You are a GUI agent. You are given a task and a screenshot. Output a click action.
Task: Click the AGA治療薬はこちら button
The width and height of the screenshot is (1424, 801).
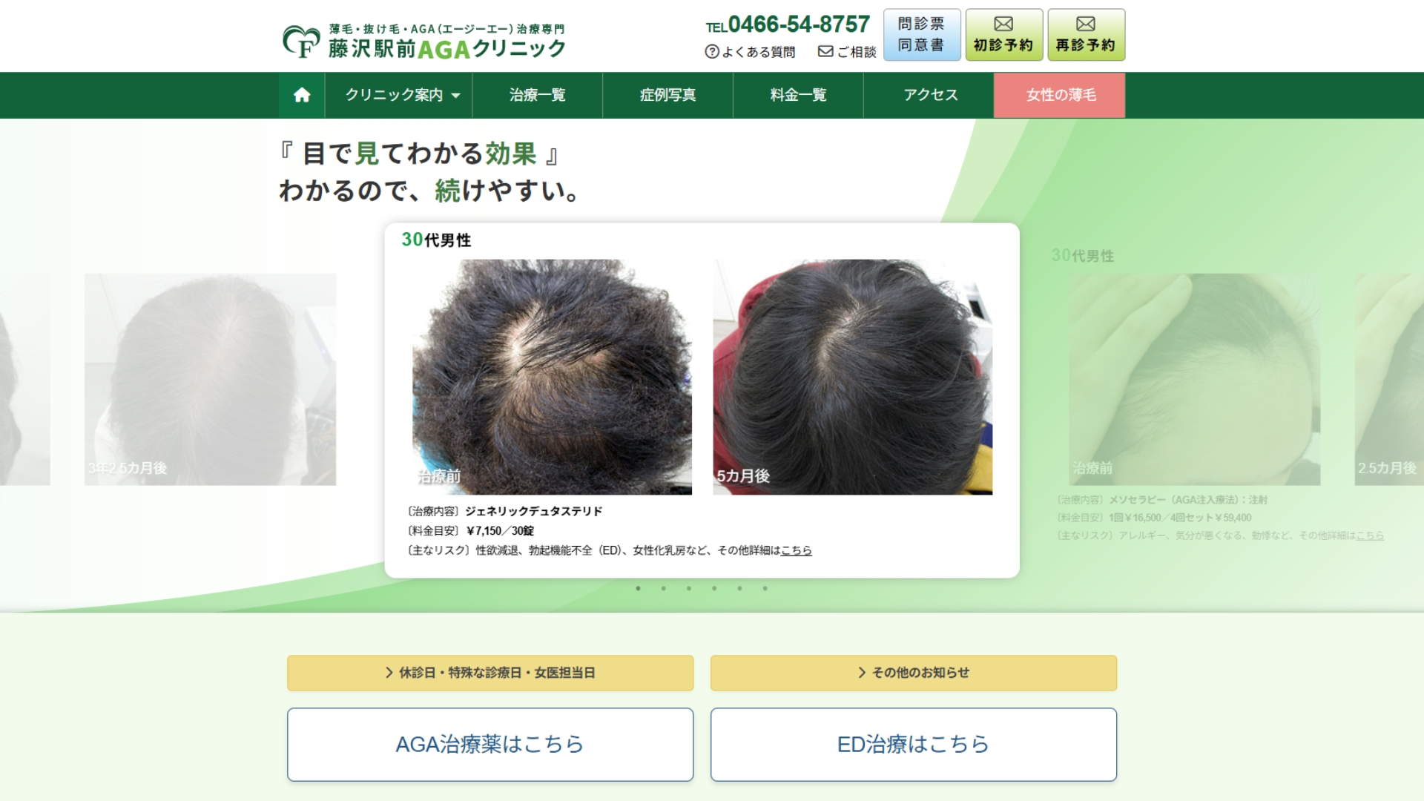[490, 744]
